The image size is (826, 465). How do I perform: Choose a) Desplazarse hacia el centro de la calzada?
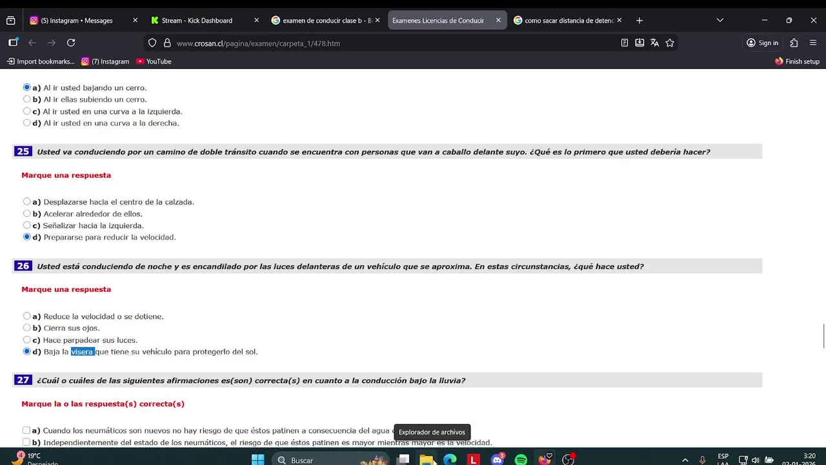(x=26, y=201)
